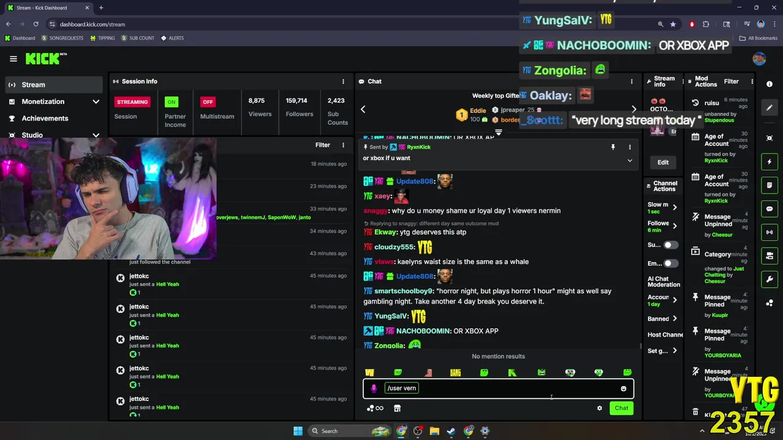This screenshot has height=440, width=783.
Task: Open Host Channel action row
Action: click(x=665, y=335)
